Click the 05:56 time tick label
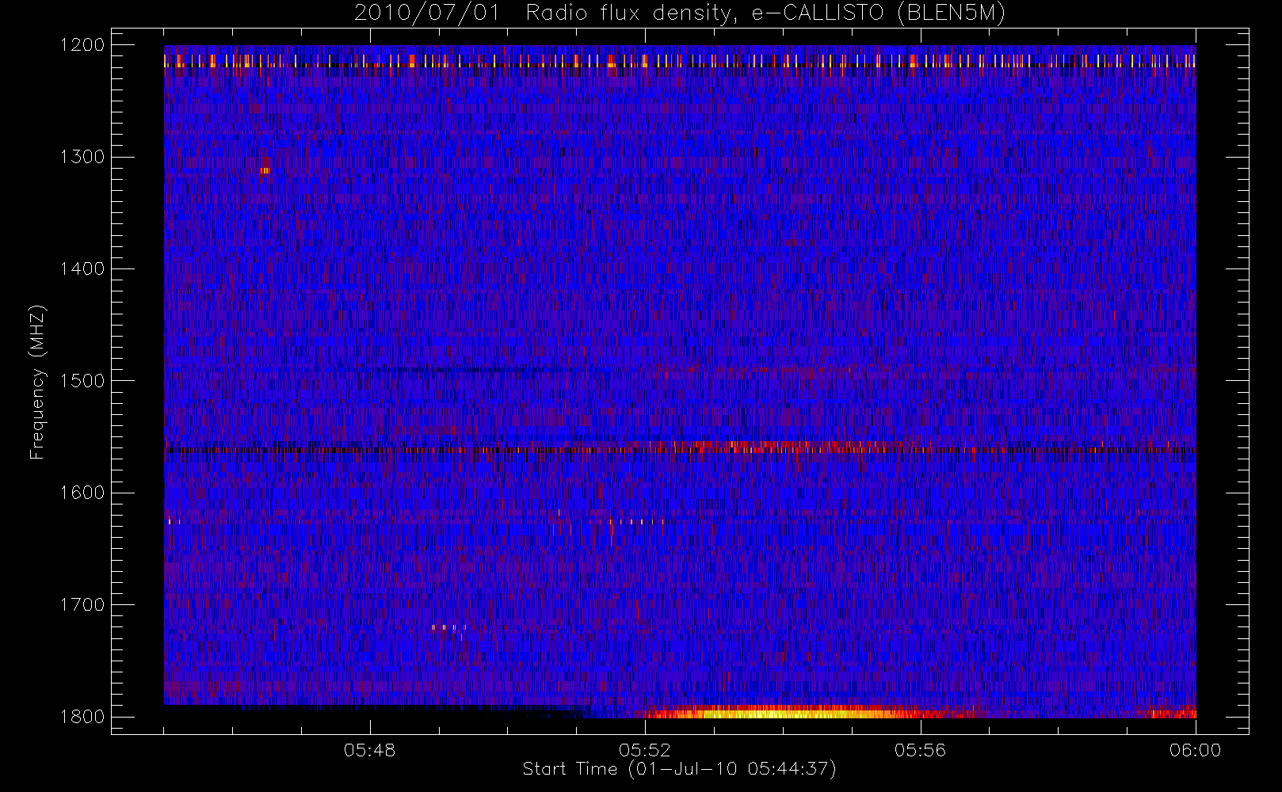 coord(920,750)
